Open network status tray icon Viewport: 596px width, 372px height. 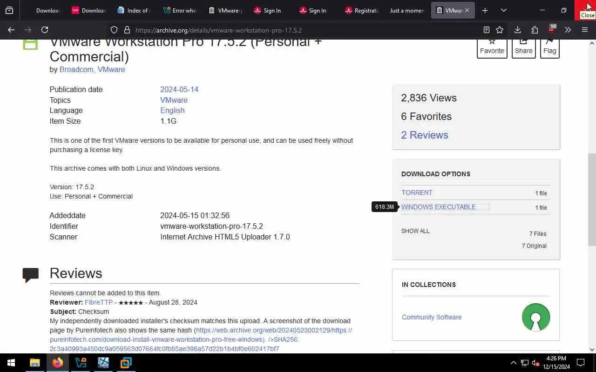(525, 363)
